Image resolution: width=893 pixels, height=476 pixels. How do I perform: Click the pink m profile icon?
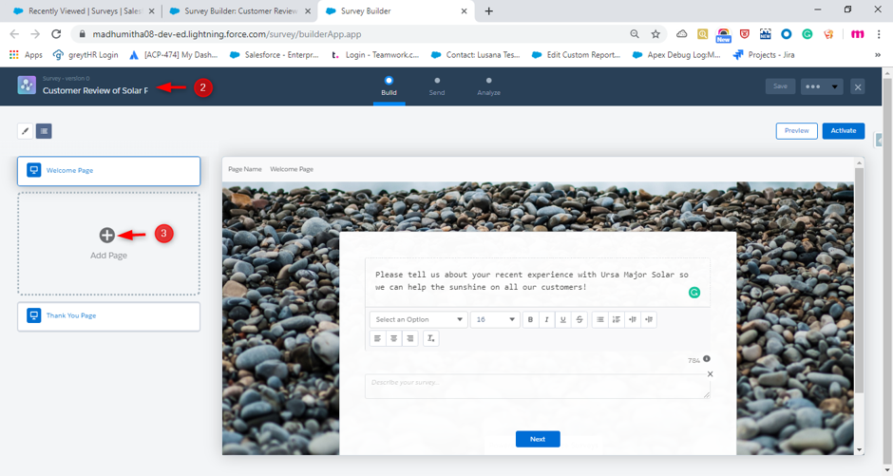coord(857,34)
